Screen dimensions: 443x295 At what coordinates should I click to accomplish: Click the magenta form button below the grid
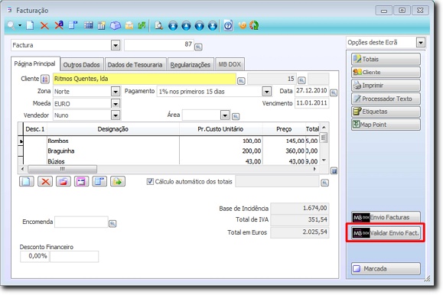(x=81, y=181)
